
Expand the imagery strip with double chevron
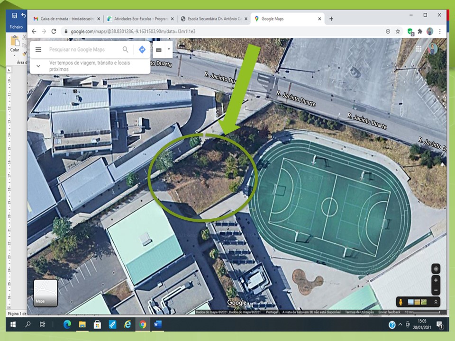coord(436,302)
